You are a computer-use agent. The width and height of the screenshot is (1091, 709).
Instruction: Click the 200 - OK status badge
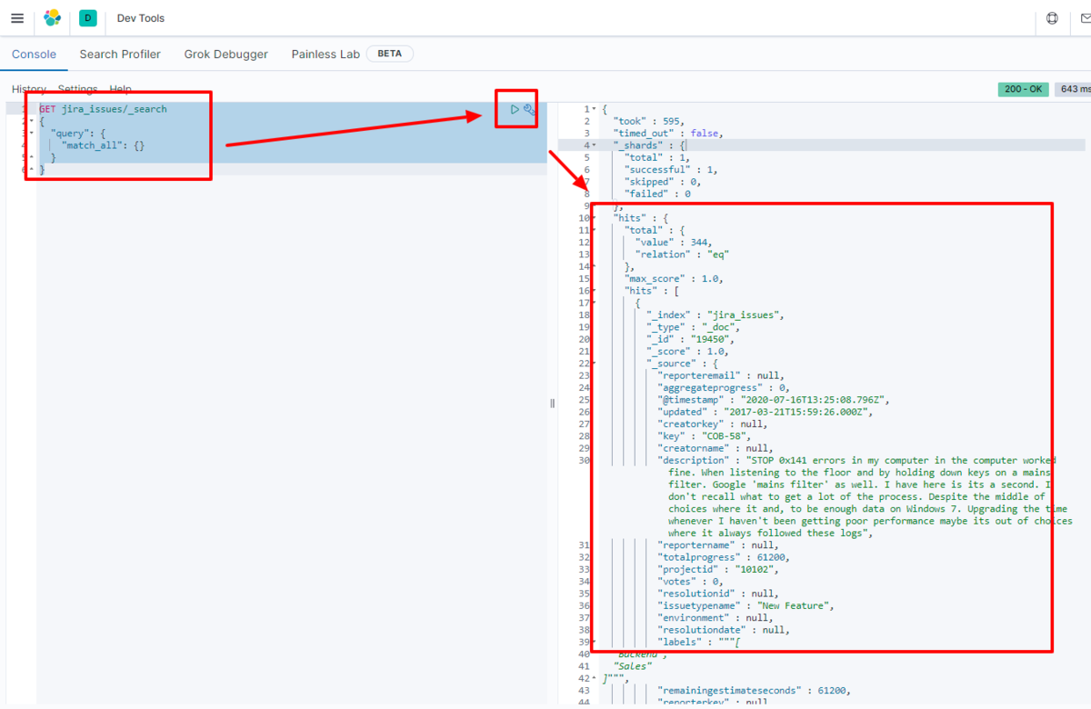1023,88
